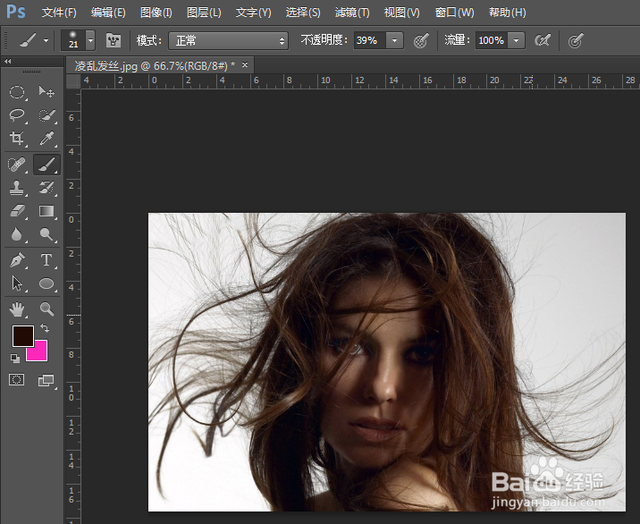Click the magenta background color swatch
The image size is (640, 524).
tap(40, 353)
